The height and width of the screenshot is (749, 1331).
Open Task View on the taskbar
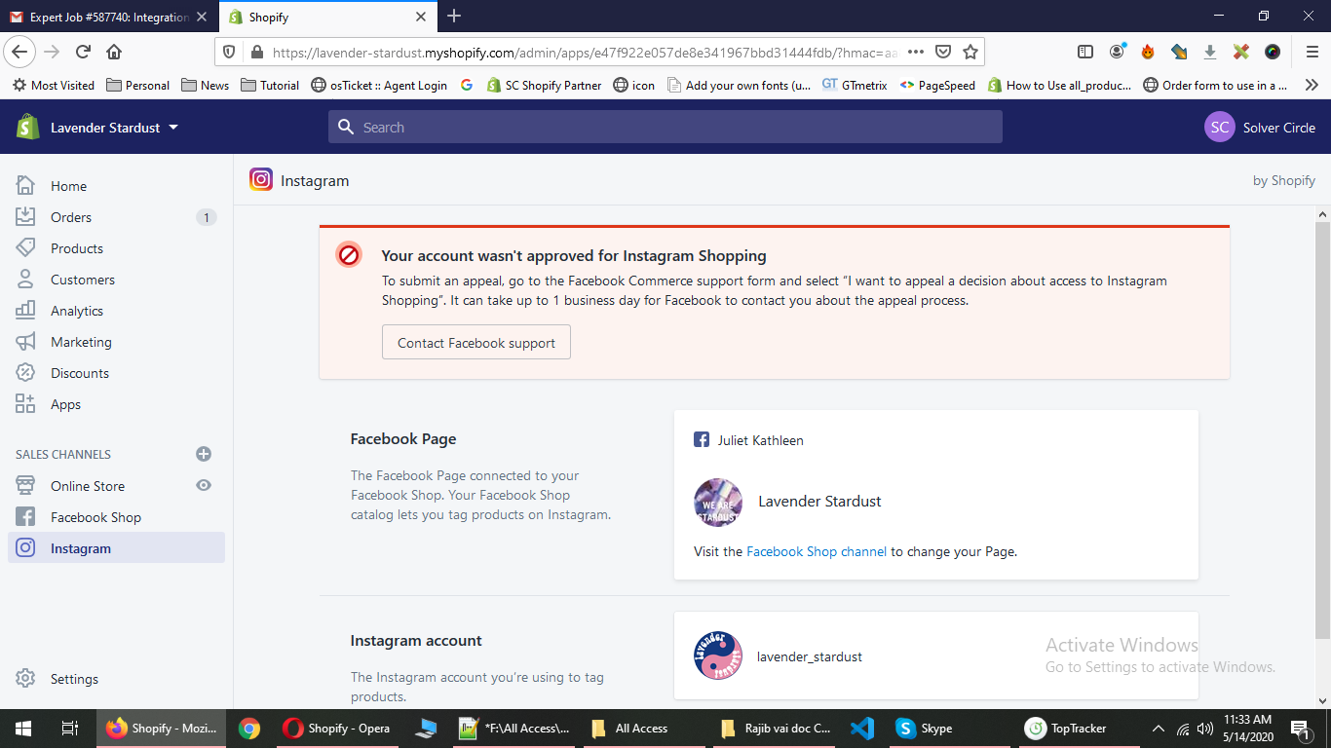click(69, 729)
